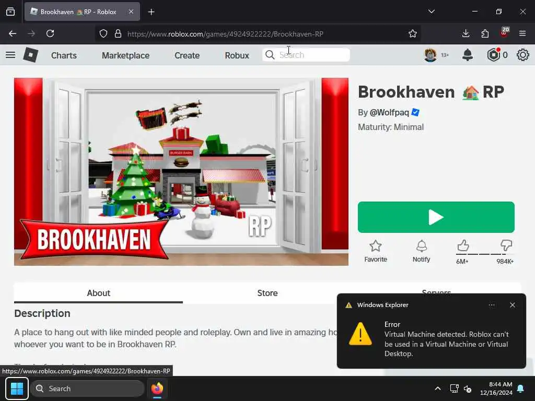
Task: Open the Firefox downloads panel
Action: click(466, 33)
